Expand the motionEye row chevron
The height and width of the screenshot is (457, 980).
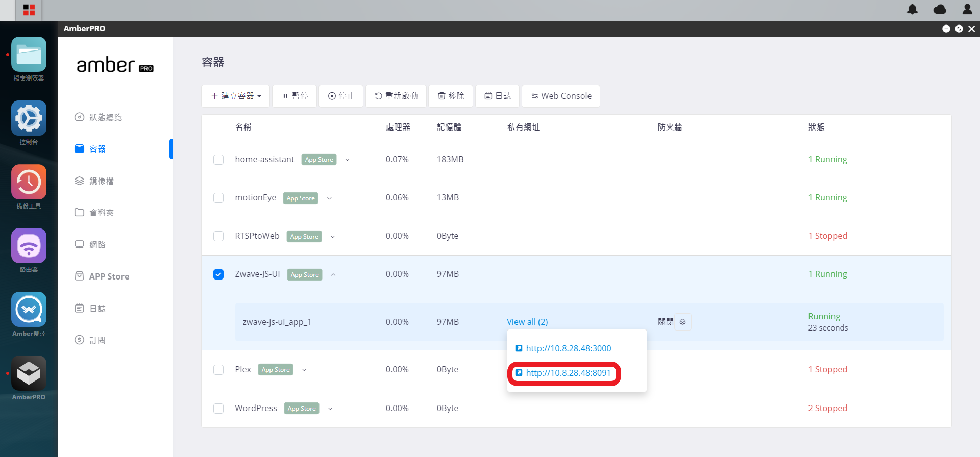tap(329, 198)
